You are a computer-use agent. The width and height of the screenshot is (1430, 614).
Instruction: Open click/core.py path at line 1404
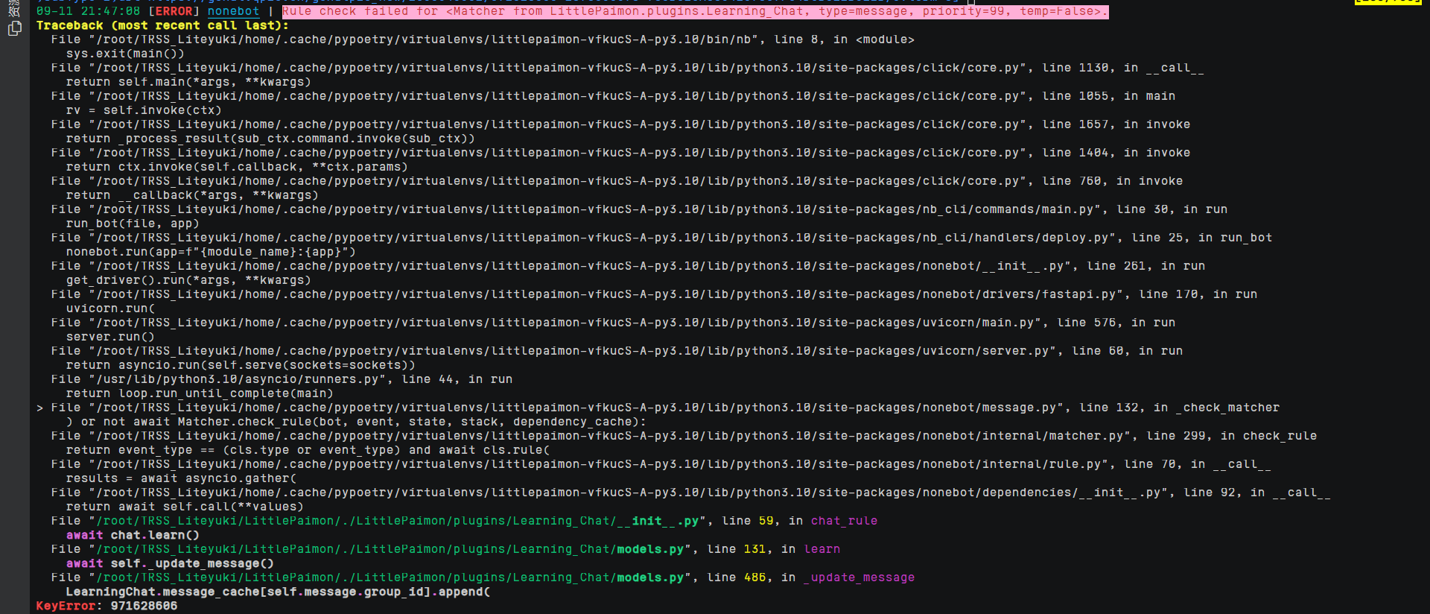(557, 153)
